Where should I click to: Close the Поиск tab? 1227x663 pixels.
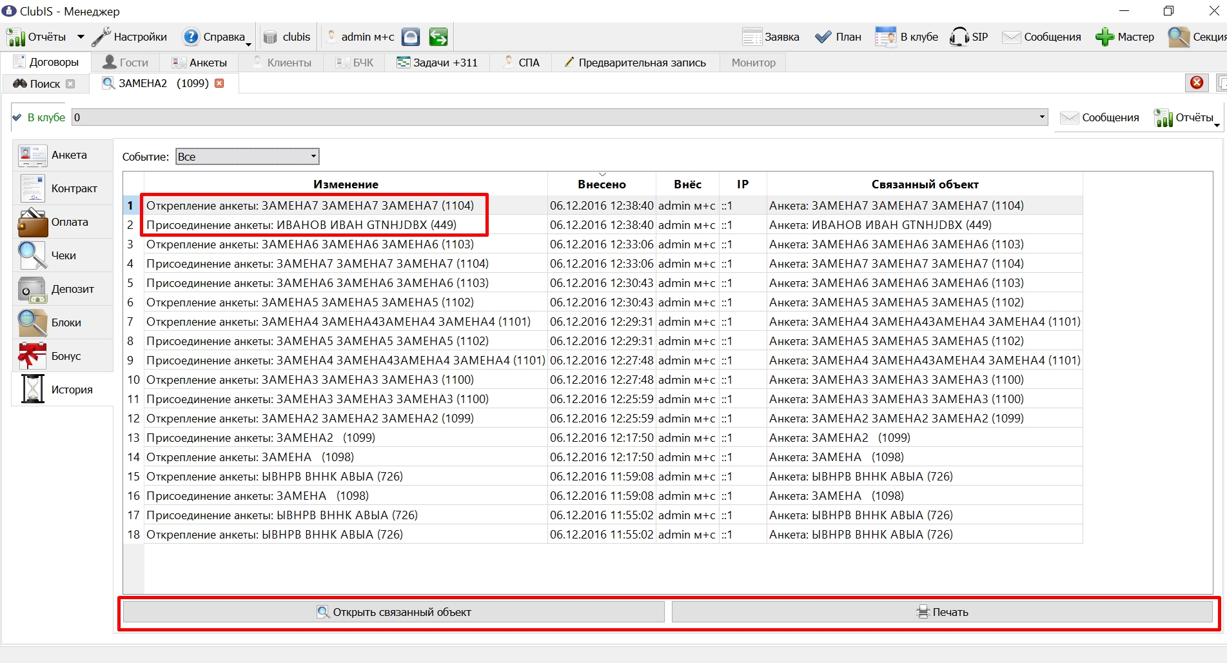(x=70, y=84)
